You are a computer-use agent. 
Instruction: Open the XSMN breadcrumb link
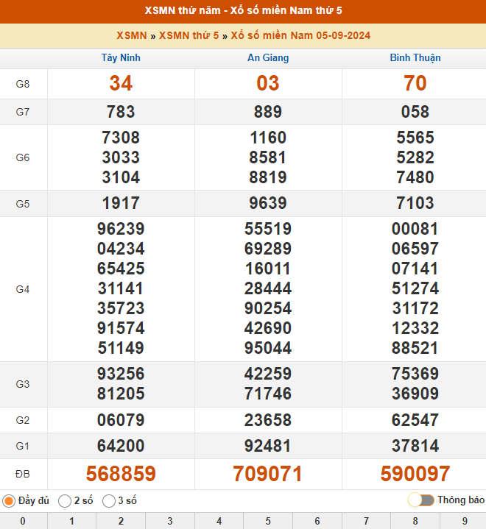pyautogui.click(x=131, y=35)
